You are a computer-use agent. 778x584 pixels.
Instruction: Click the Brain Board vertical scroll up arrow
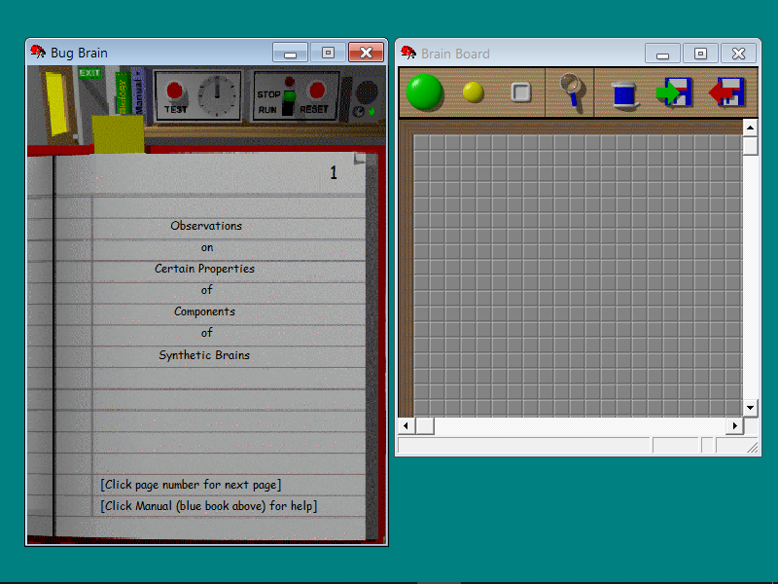coord(750,128)
